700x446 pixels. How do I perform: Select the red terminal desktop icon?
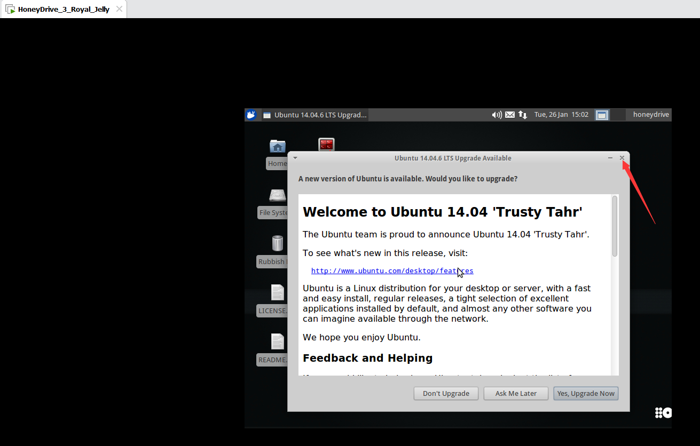(x=326, y=145)
